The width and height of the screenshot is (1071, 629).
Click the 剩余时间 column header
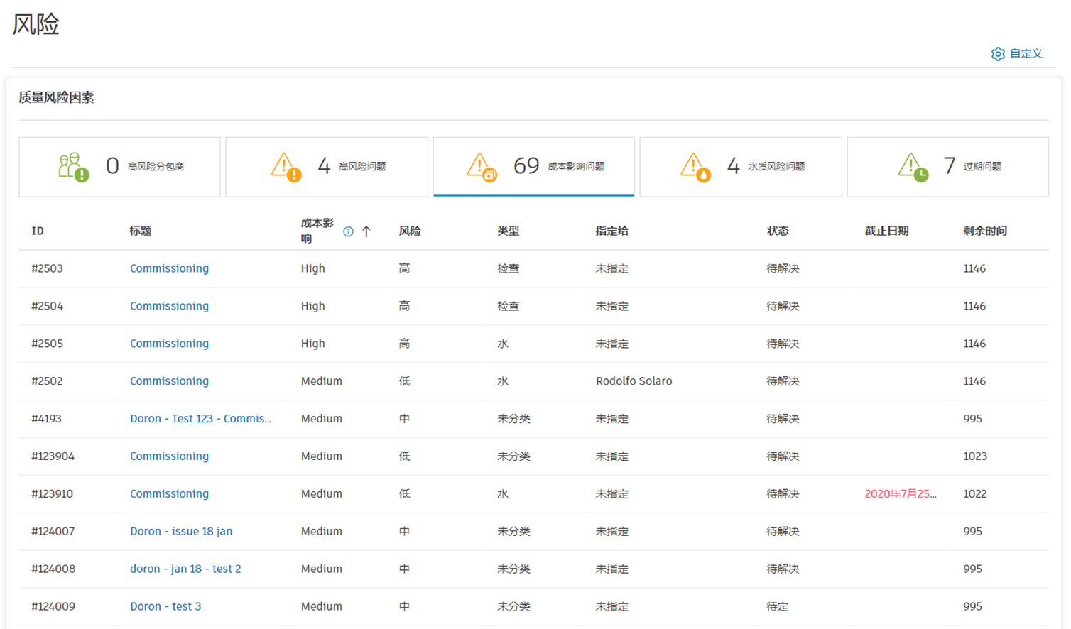pos(985,231)
